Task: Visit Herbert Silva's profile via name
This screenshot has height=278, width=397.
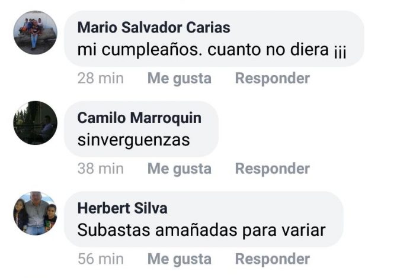Action: click(x=122, y=208)
